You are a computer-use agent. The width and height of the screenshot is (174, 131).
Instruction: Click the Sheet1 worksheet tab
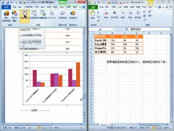(x=104, y=124)
